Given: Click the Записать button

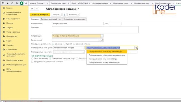Looking at the screenshot, I should pos(56,14).
